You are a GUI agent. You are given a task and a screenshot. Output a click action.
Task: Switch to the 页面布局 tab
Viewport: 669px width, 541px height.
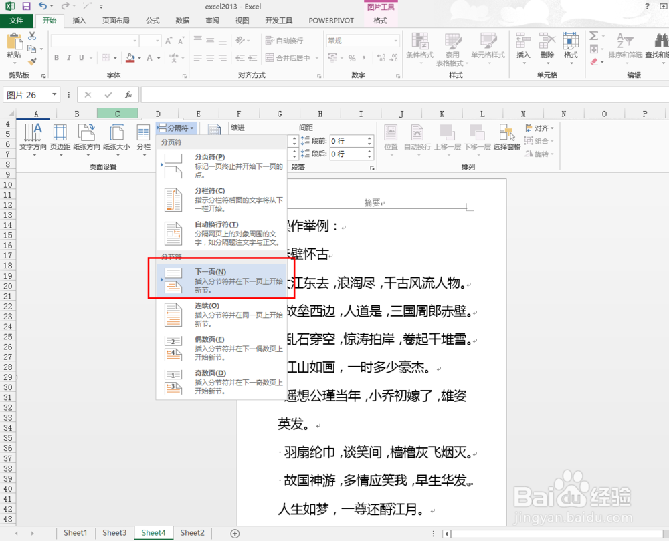click(x=116, y=21)
